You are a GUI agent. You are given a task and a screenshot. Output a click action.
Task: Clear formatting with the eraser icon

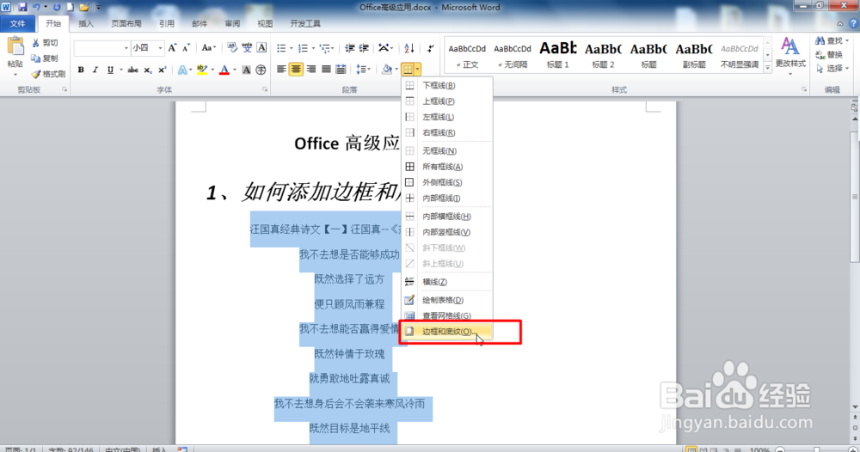232,48
